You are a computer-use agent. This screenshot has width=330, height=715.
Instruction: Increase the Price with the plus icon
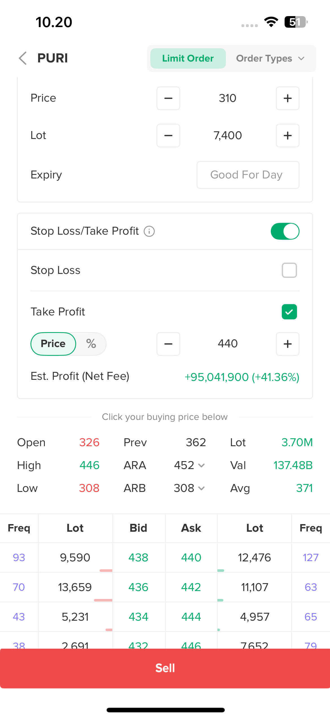pos(287,98)
